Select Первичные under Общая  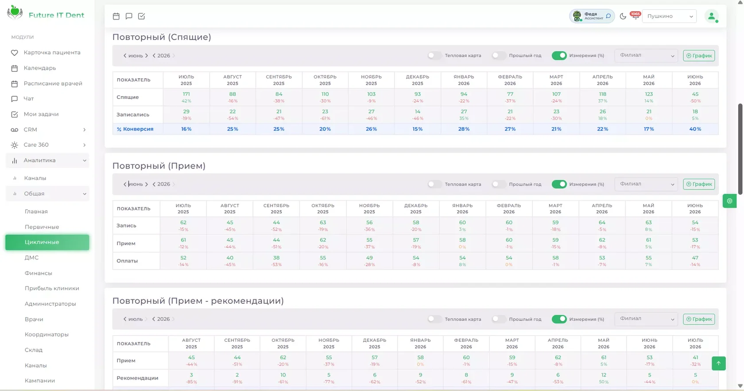pyautogui.click(x=42, y=227)
